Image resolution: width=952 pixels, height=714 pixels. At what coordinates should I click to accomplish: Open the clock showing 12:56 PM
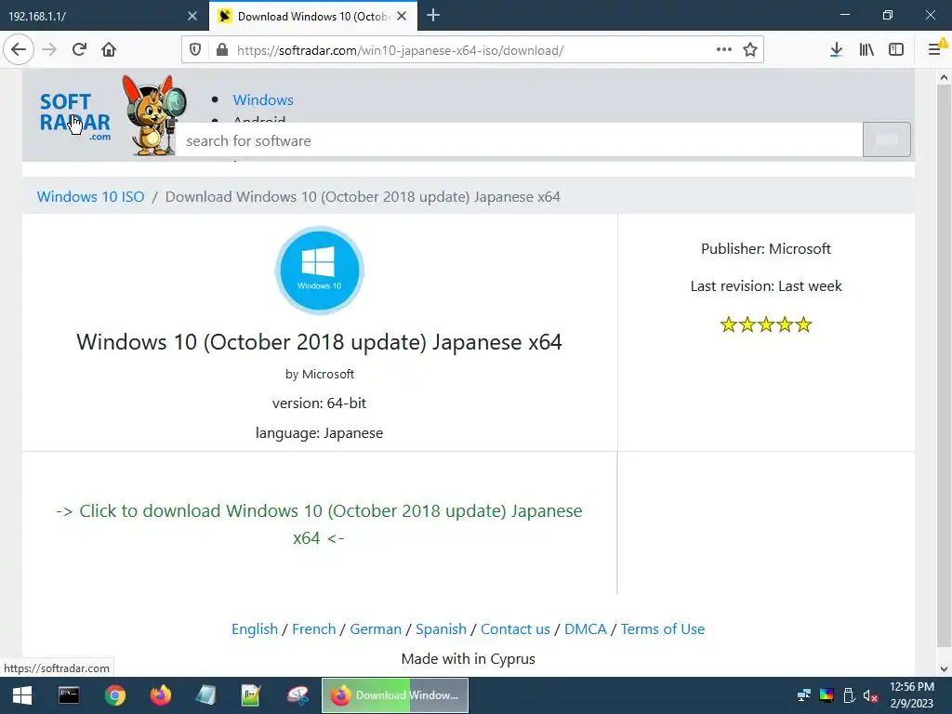911,695
